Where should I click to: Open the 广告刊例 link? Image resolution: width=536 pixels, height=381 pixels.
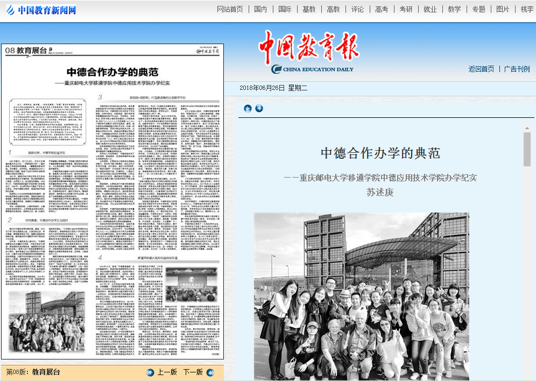(517, 69)
